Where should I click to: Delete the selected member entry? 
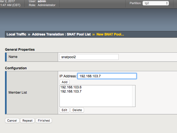(77, 110)
